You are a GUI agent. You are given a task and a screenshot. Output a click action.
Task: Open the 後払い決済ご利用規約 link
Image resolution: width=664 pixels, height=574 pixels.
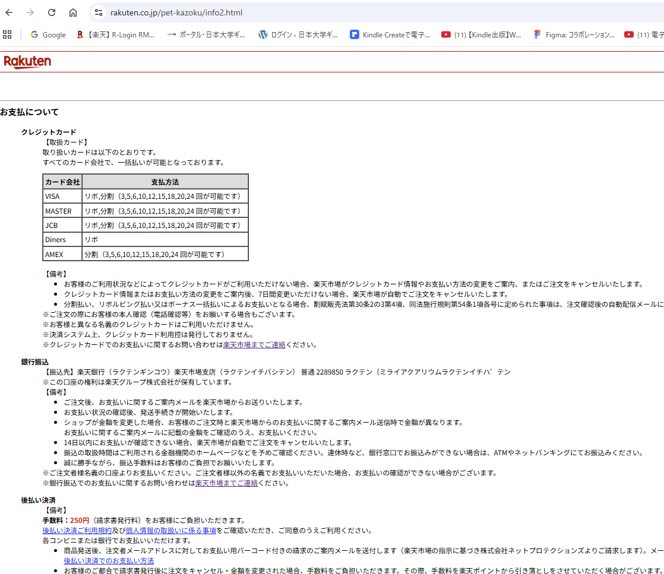click(77, 531)
